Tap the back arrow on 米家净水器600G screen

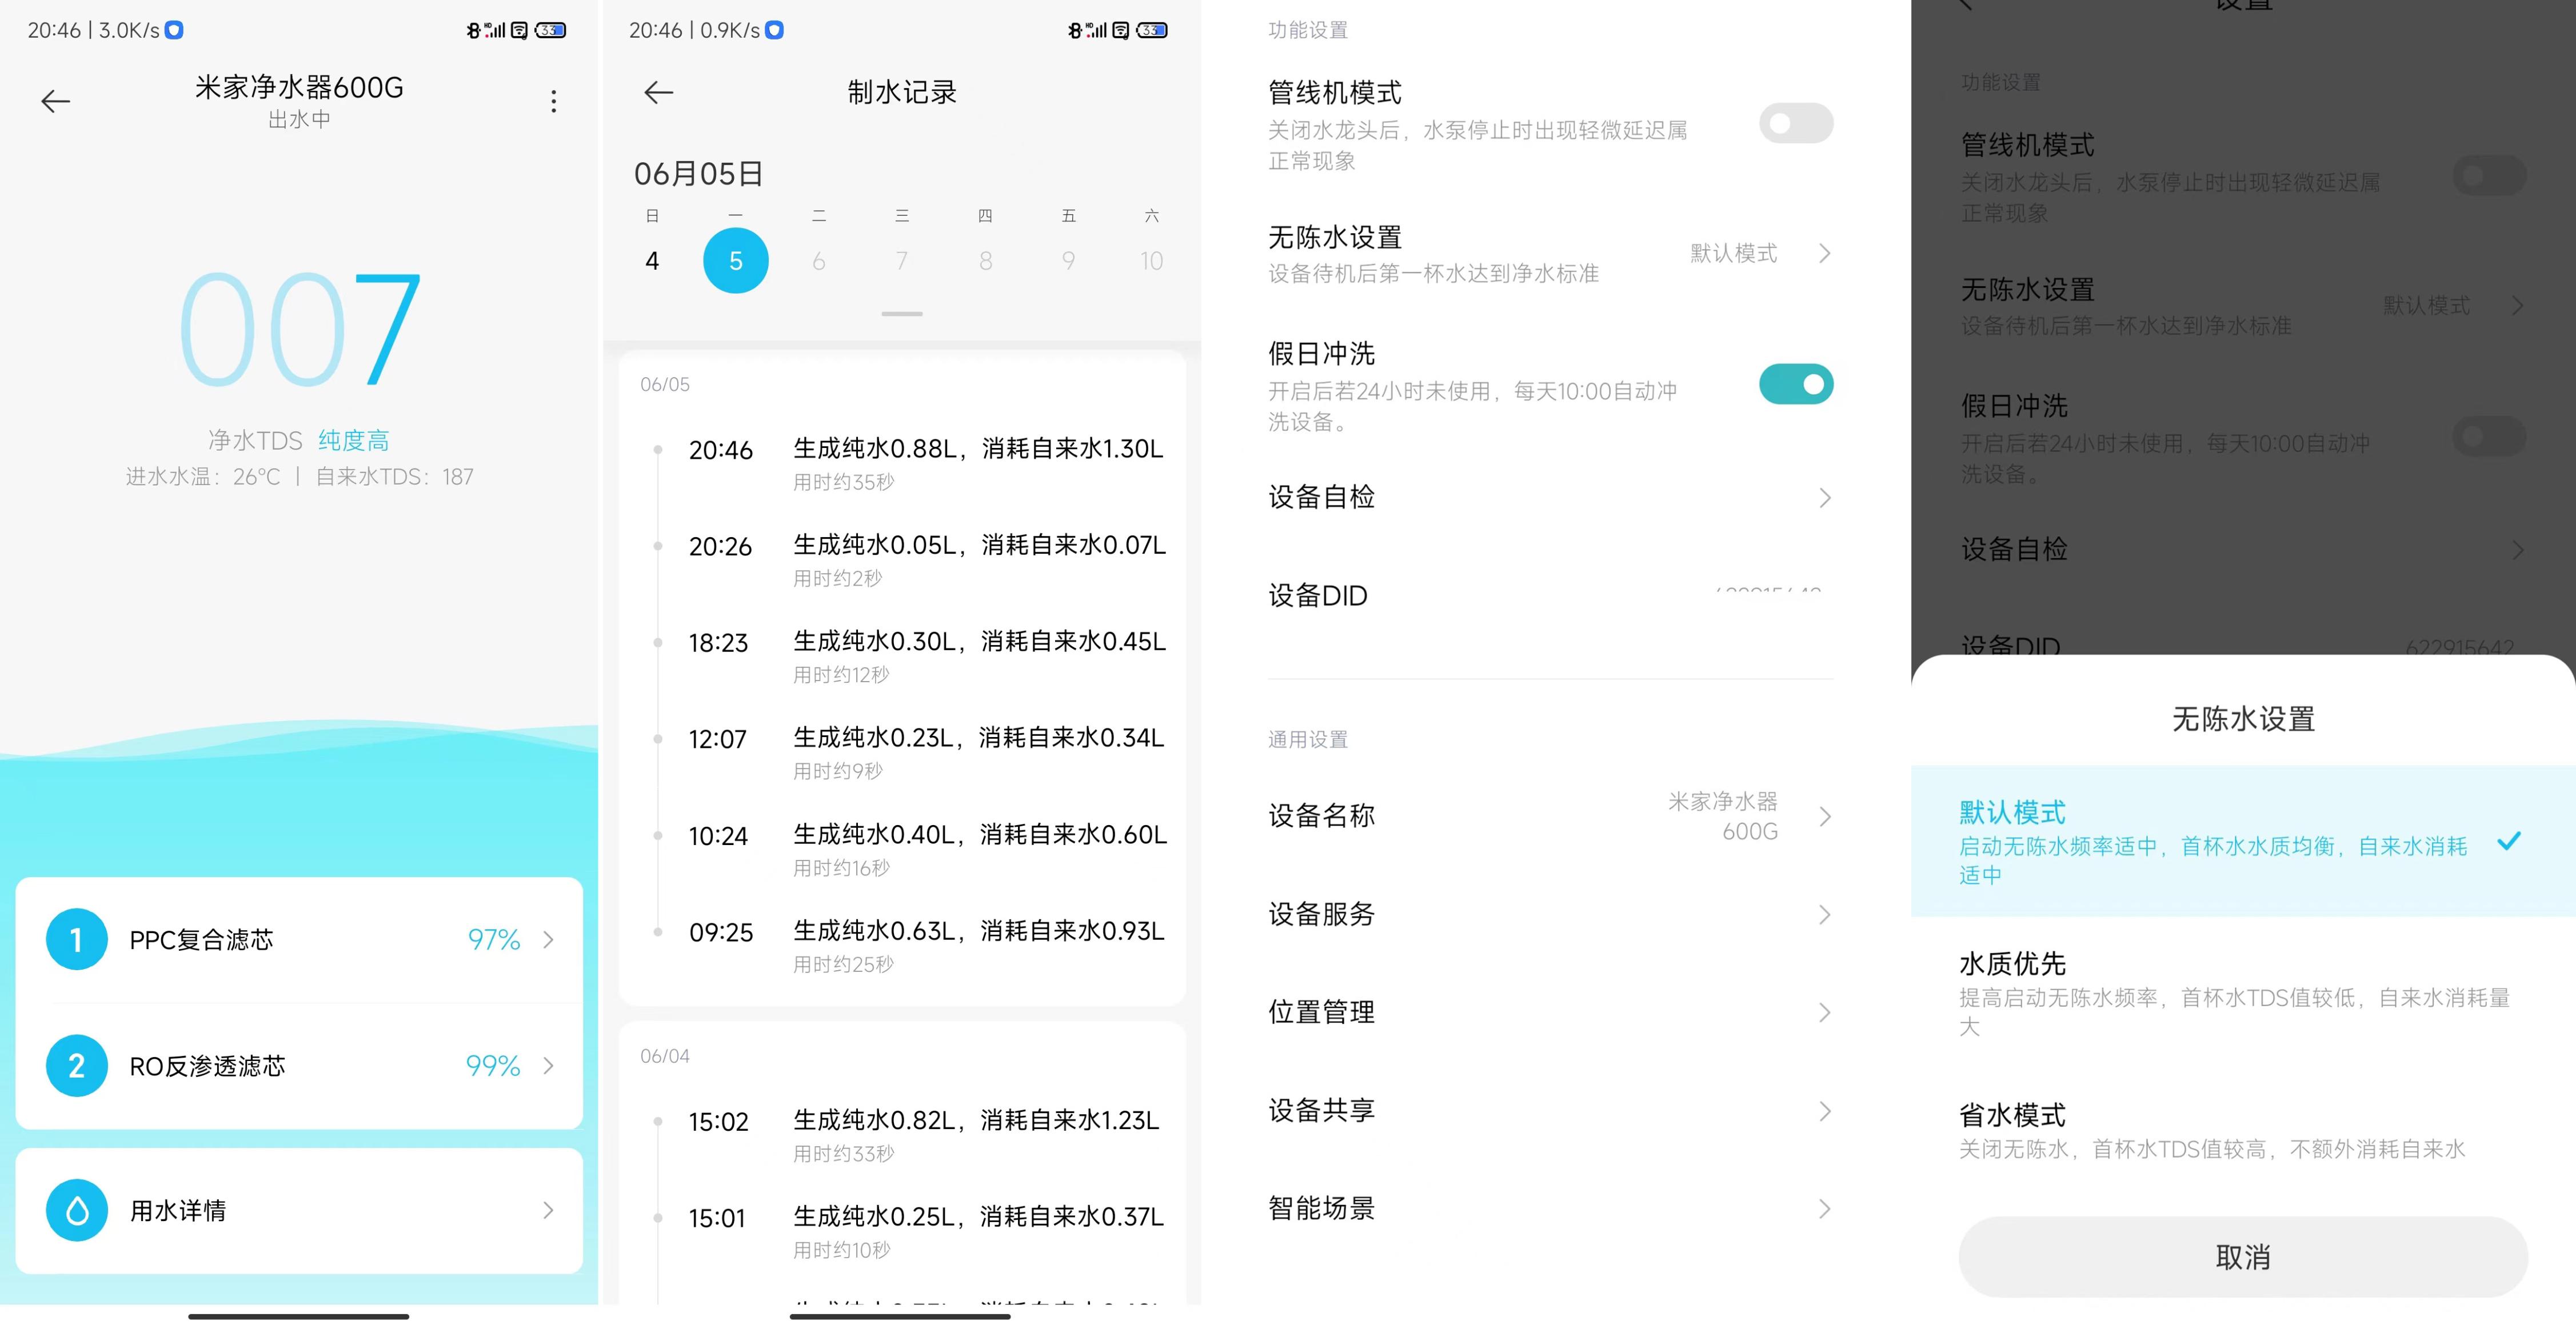coord(55,101)
